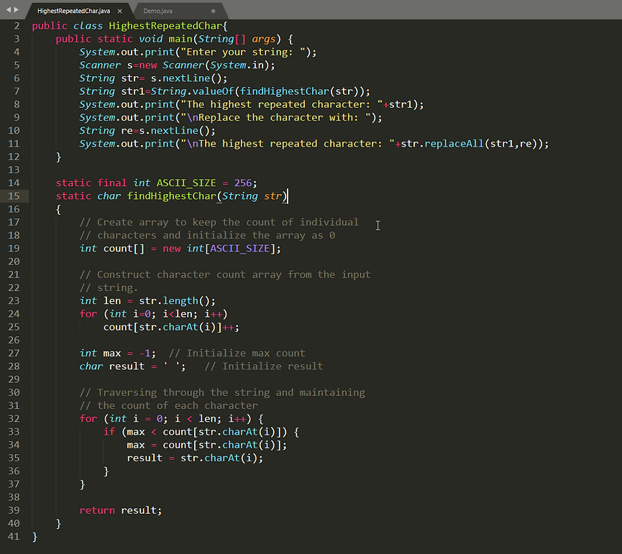Click line number 15 in the gutter
This screenshot has width=622, height=554.
tap(14, 195)
